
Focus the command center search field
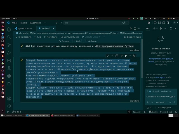(x=92, y=23)
